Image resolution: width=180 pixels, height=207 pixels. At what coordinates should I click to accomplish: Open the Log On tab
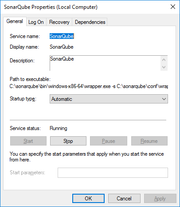click(x=36, y=22)
